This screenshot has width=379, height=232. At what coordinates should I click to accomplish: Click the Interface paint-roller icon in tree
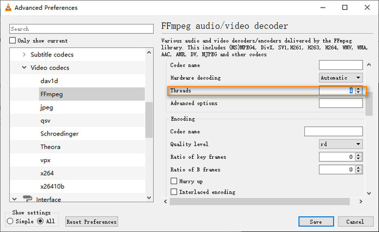tap(27, 198)
